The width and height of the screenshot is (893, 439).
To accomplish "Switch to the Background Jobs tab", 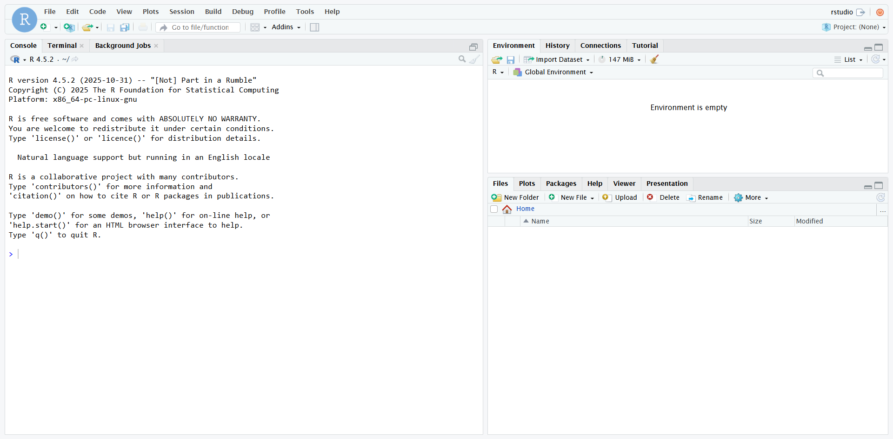I will [x=123, y=46].
